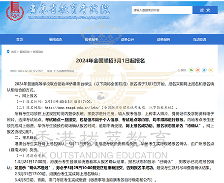The width and height of the screenshot is (224, 183).
Task: Go to 首页 via the breadcrumb link
Action: (14, 52)
